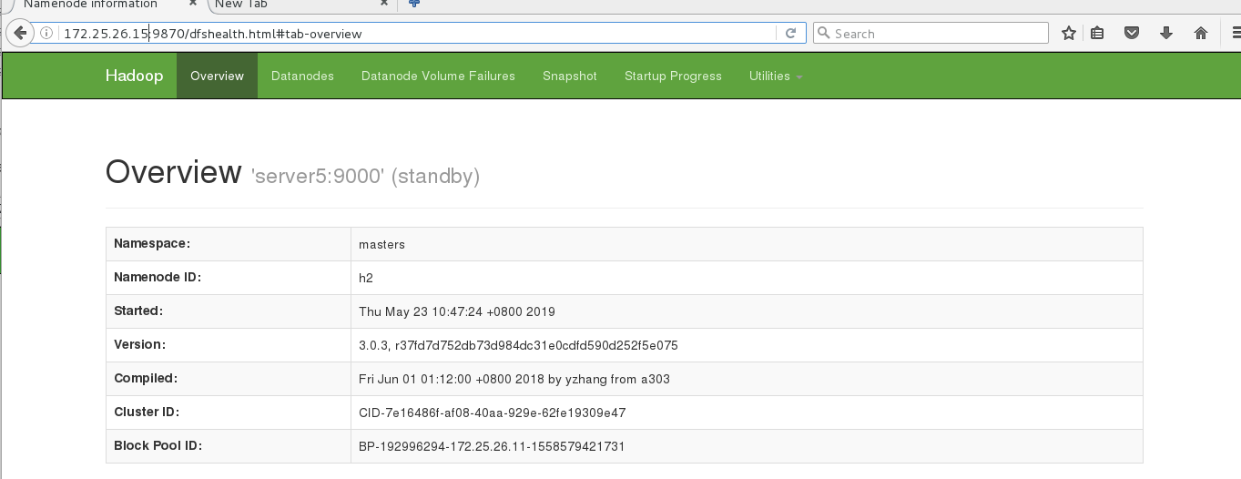Viewport: 1241px width, 479px height.
Task: Click the Version value '3.0.3, r37fd7d...'
Action: click(518, 345)
